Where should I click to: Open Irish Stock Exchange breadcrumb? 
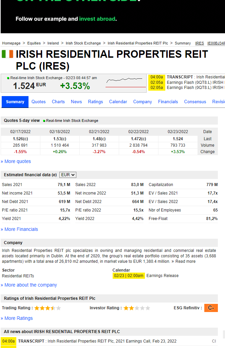click(83, 43)
